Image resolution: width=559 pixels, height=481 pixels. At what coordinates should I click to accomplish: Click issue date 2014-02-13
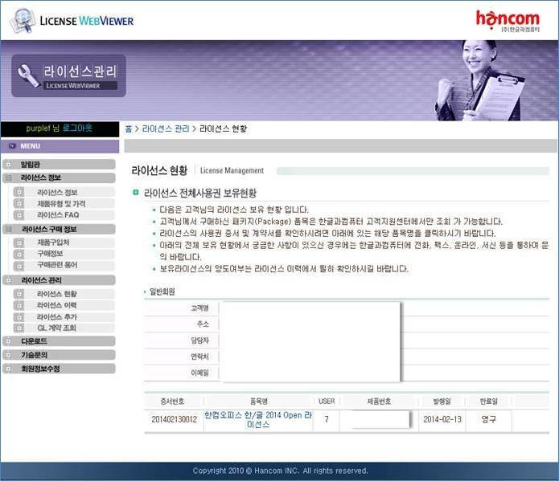[442, 419]
